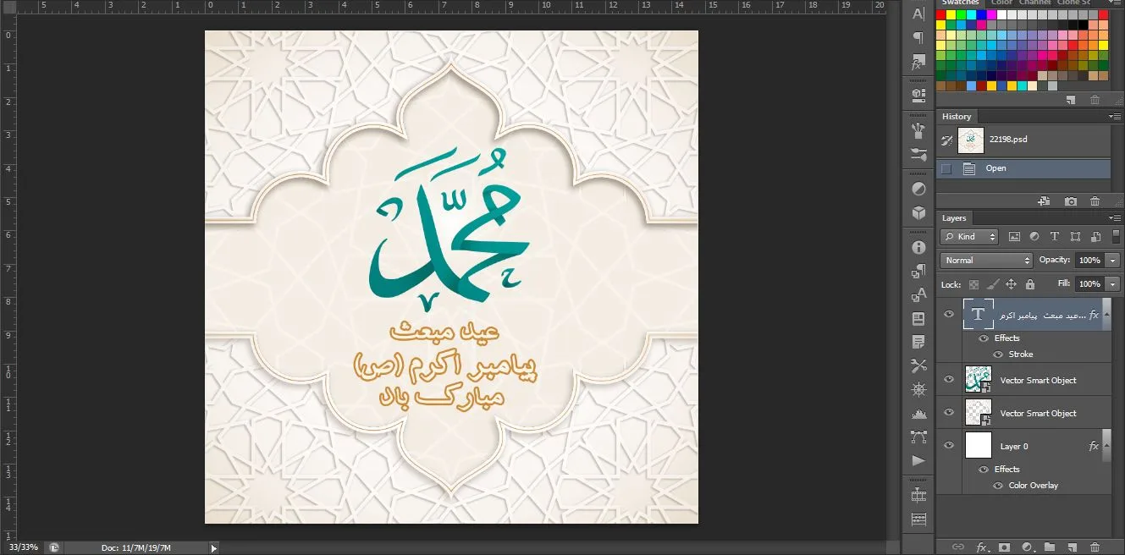Open the Paths panel icon
This screenshot has height=555, width=1125.
(918, 437)
